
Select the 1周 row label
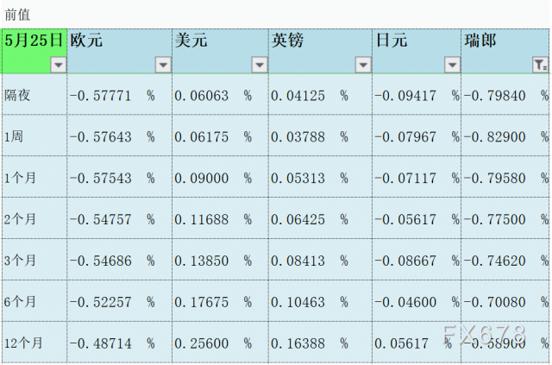point(34,135)
